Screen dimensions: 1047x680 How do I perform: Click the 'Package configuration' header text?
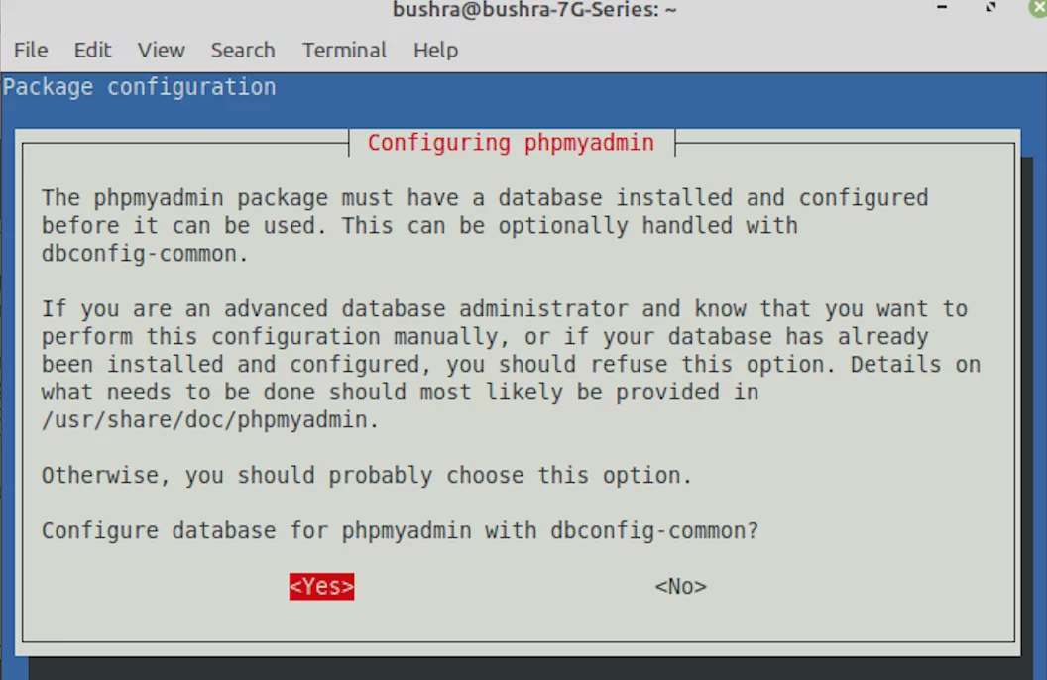[140, 87]
